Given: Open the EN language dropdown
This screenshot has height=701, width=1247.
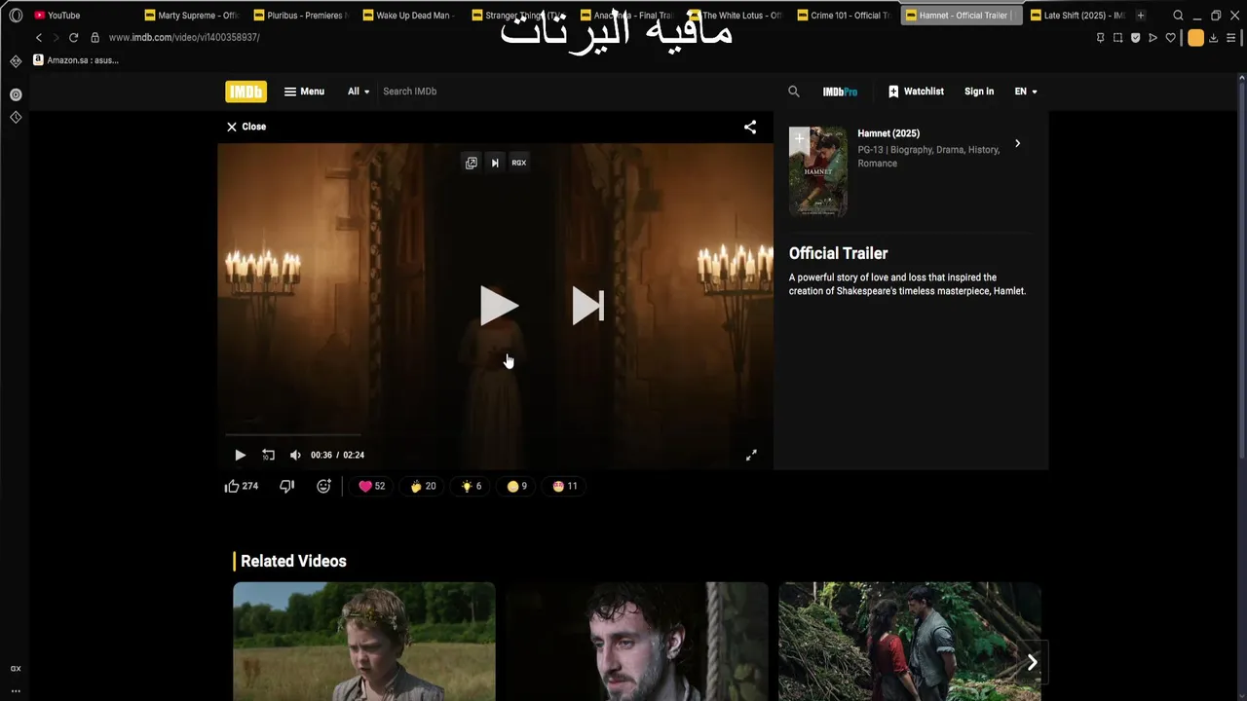Looking at the screenshot, I should click(x=1026, y=92).
